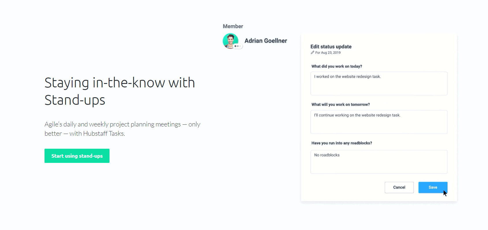The image size is (488, 230).
Task: Open Adrian Goellner's profile avatar
Action: tap(231, 41)
